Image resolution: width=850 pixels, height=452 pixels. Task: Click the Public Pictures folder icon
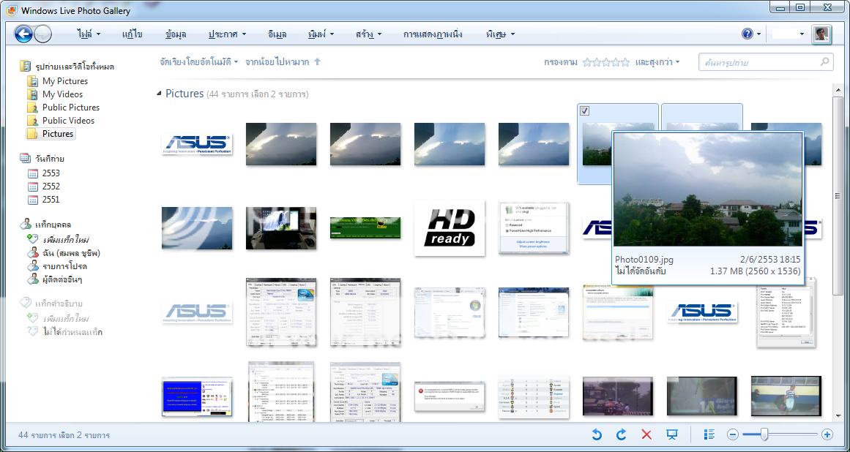click(32, 108)
